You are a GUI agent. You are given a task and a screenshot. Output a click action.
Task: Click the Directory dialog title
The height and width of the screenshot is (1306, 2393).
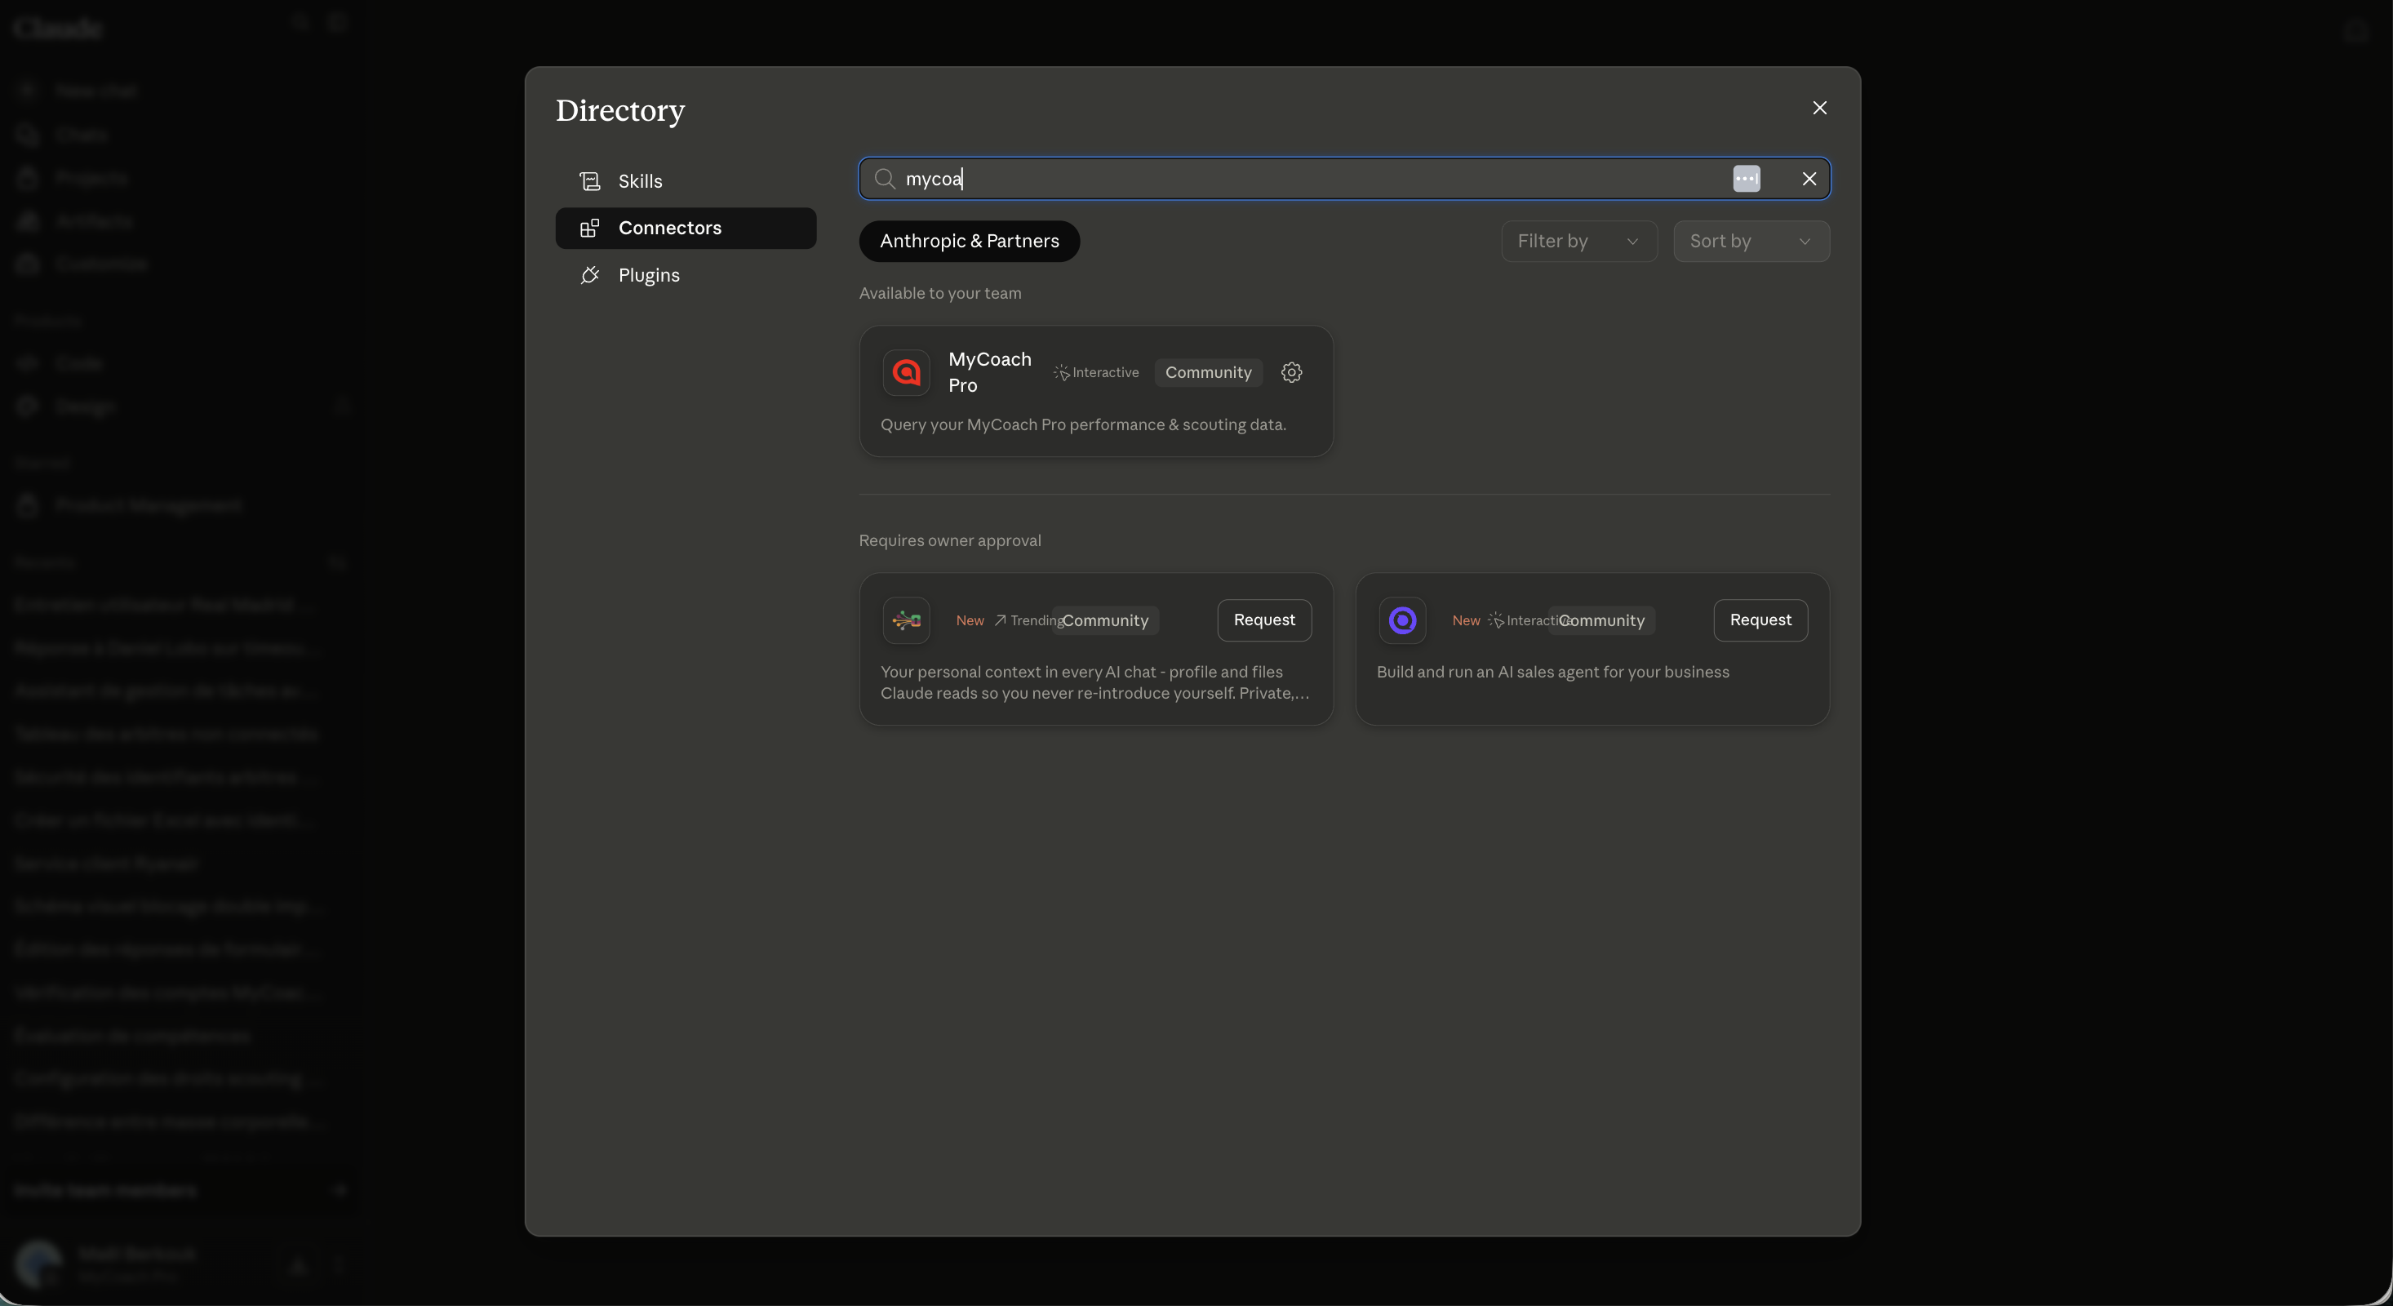(x=619, y=110)
